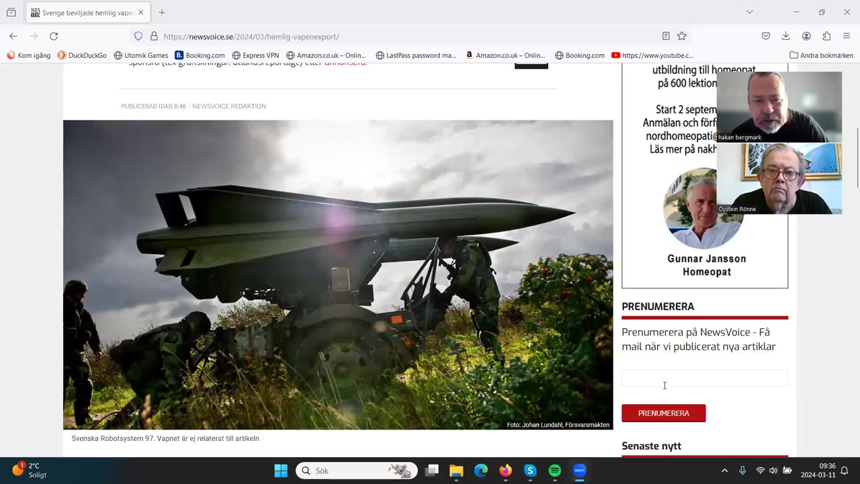Open the site security padlock icon
The image size is (860, 484).
(x=154, y=36)
